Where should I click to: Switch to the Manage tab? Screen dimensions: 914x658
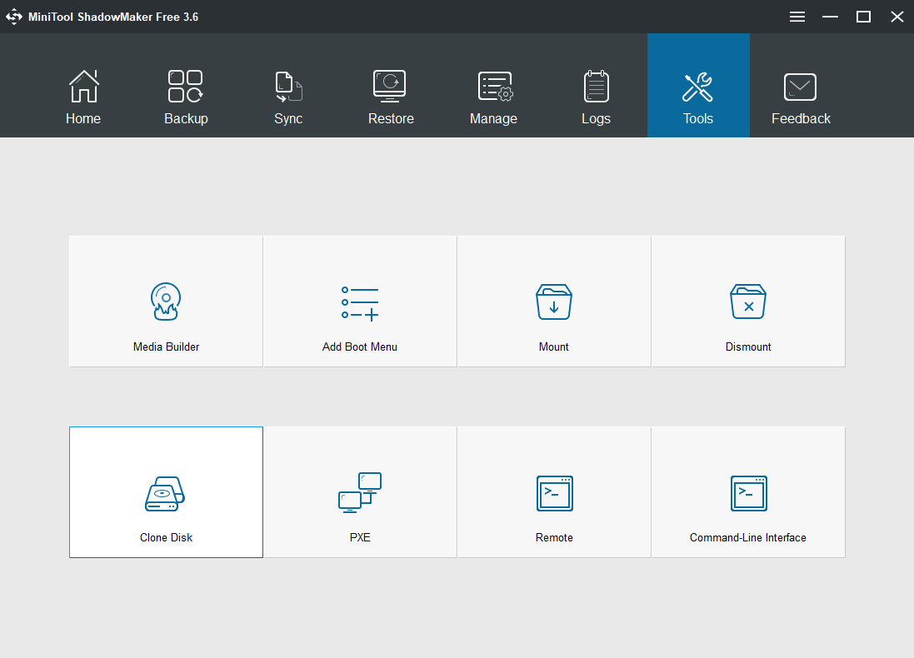493,86
